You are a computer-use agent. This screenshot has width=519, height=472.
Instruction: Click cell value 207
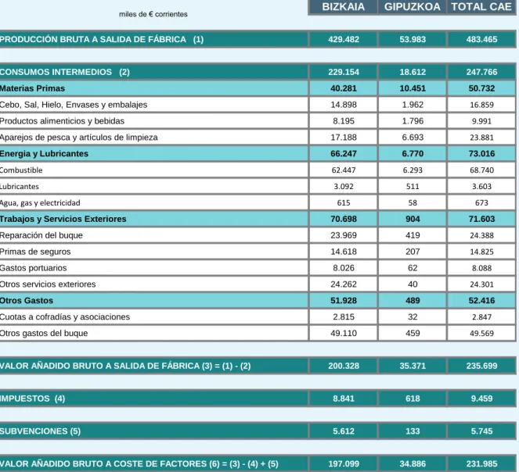coord(413,252)
